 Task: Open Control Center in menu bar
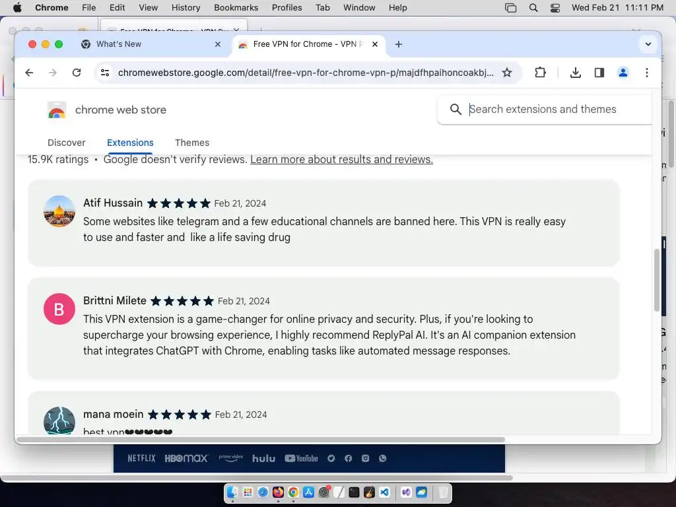pos(555,8)
